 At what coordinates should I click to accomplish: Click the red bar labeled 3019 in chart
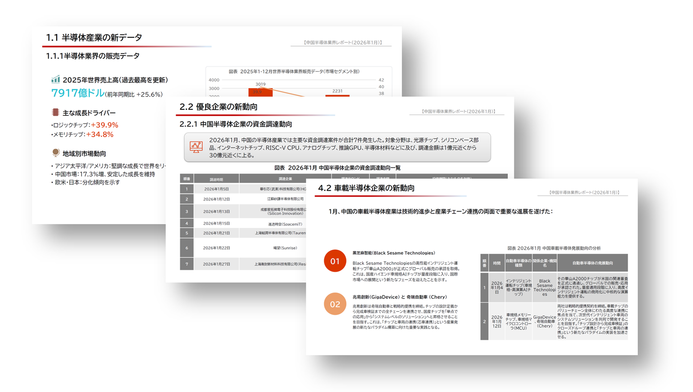coord(260,92)
